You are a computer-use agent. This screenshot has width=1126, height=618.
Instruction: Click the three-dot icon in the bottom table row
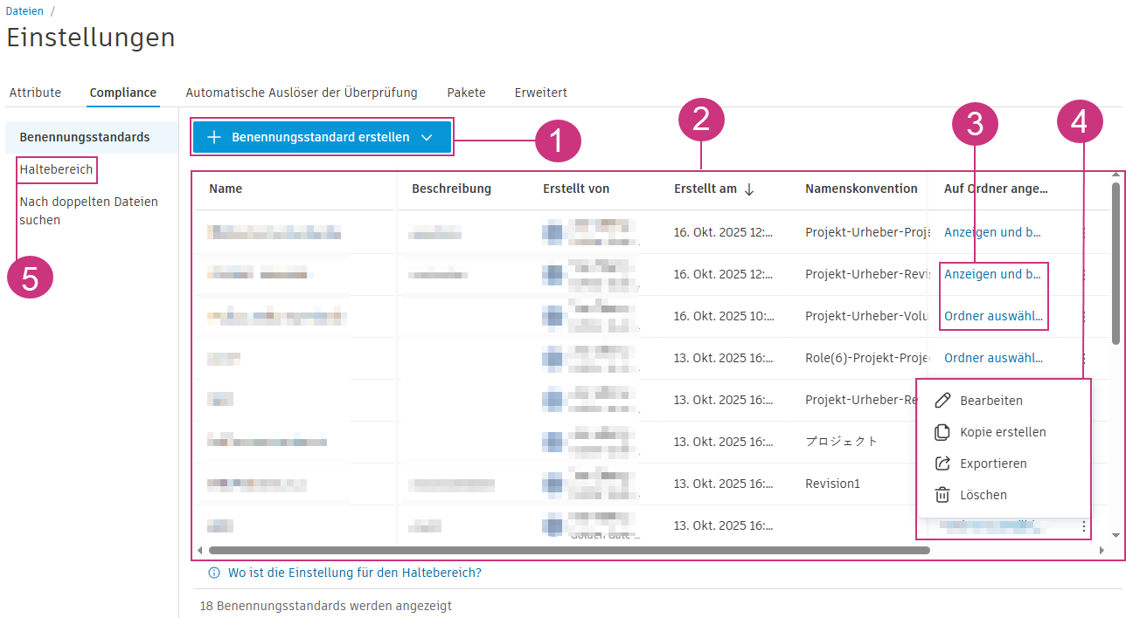point(1084,526)
